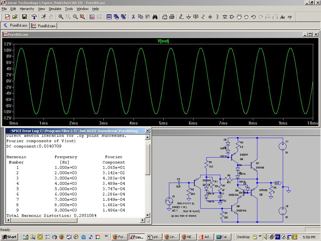Open the Simulate menu
The height and width of the screenshot is (241, 321).
(x=55, y=9)
